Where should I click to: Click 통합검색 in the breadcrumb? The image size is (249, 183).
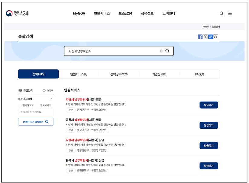pyautogui.click(x=216, y=27)
